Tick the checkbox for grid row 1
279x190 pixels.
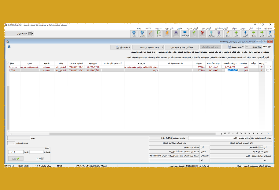click(268, 67)
